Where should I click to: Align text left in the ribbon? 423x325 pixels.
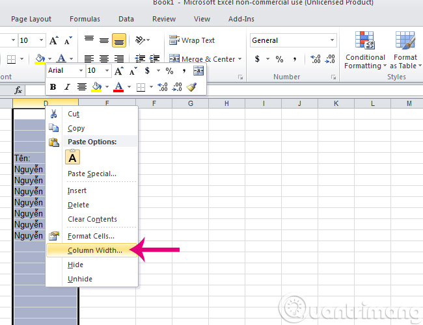89,58
